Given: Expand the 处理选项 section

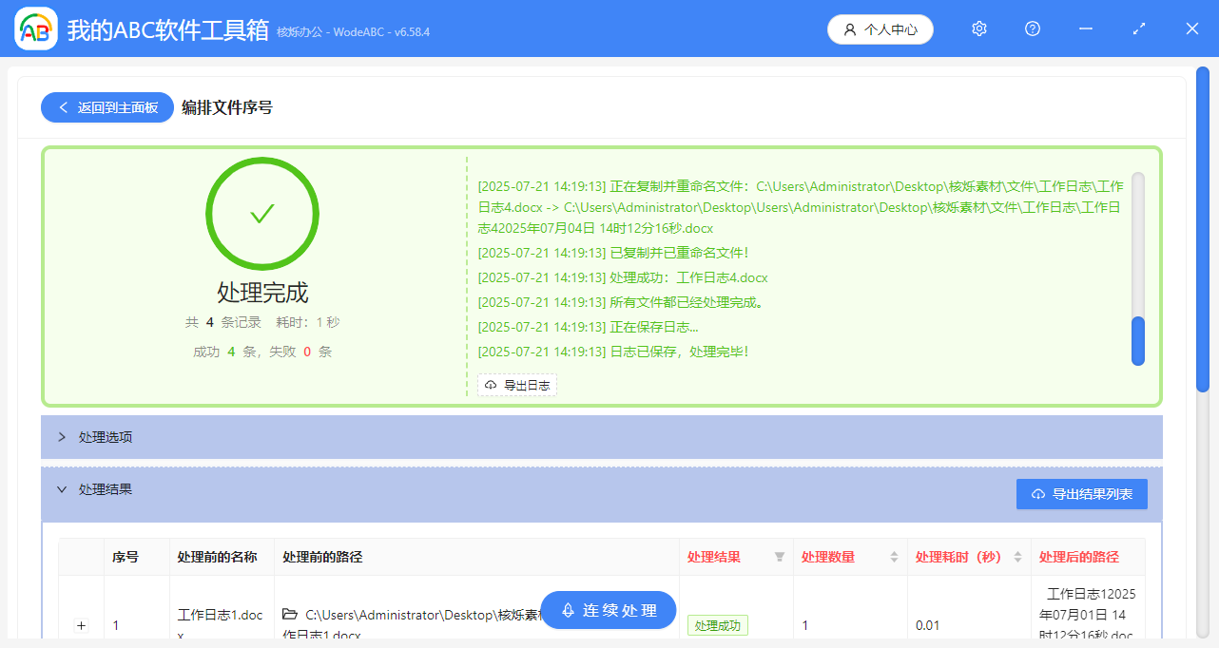Looking at the screenshot, I should click(63, 437).
